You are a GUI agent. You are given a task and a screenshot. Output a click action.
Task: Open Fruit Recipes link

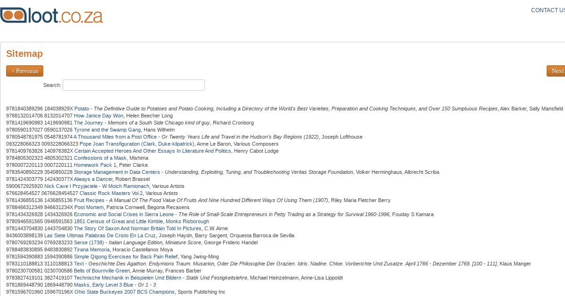[89, 200]
